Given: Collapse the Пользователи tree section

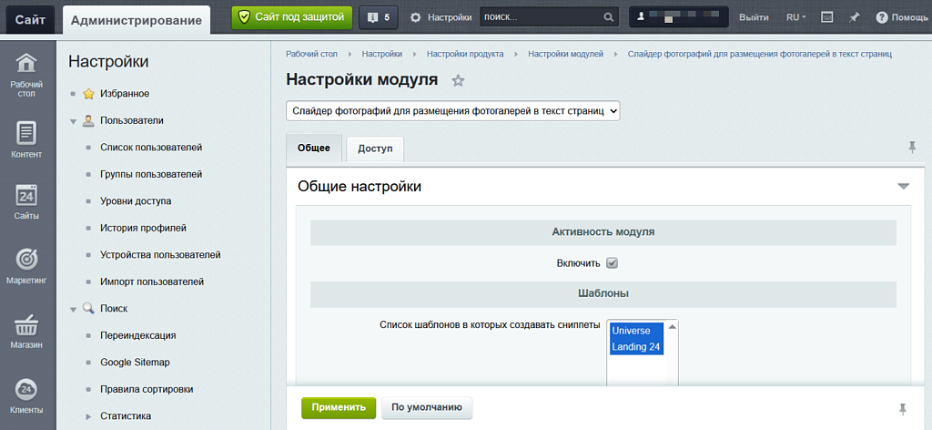Looking at the screenshot, I should [73, 120].
